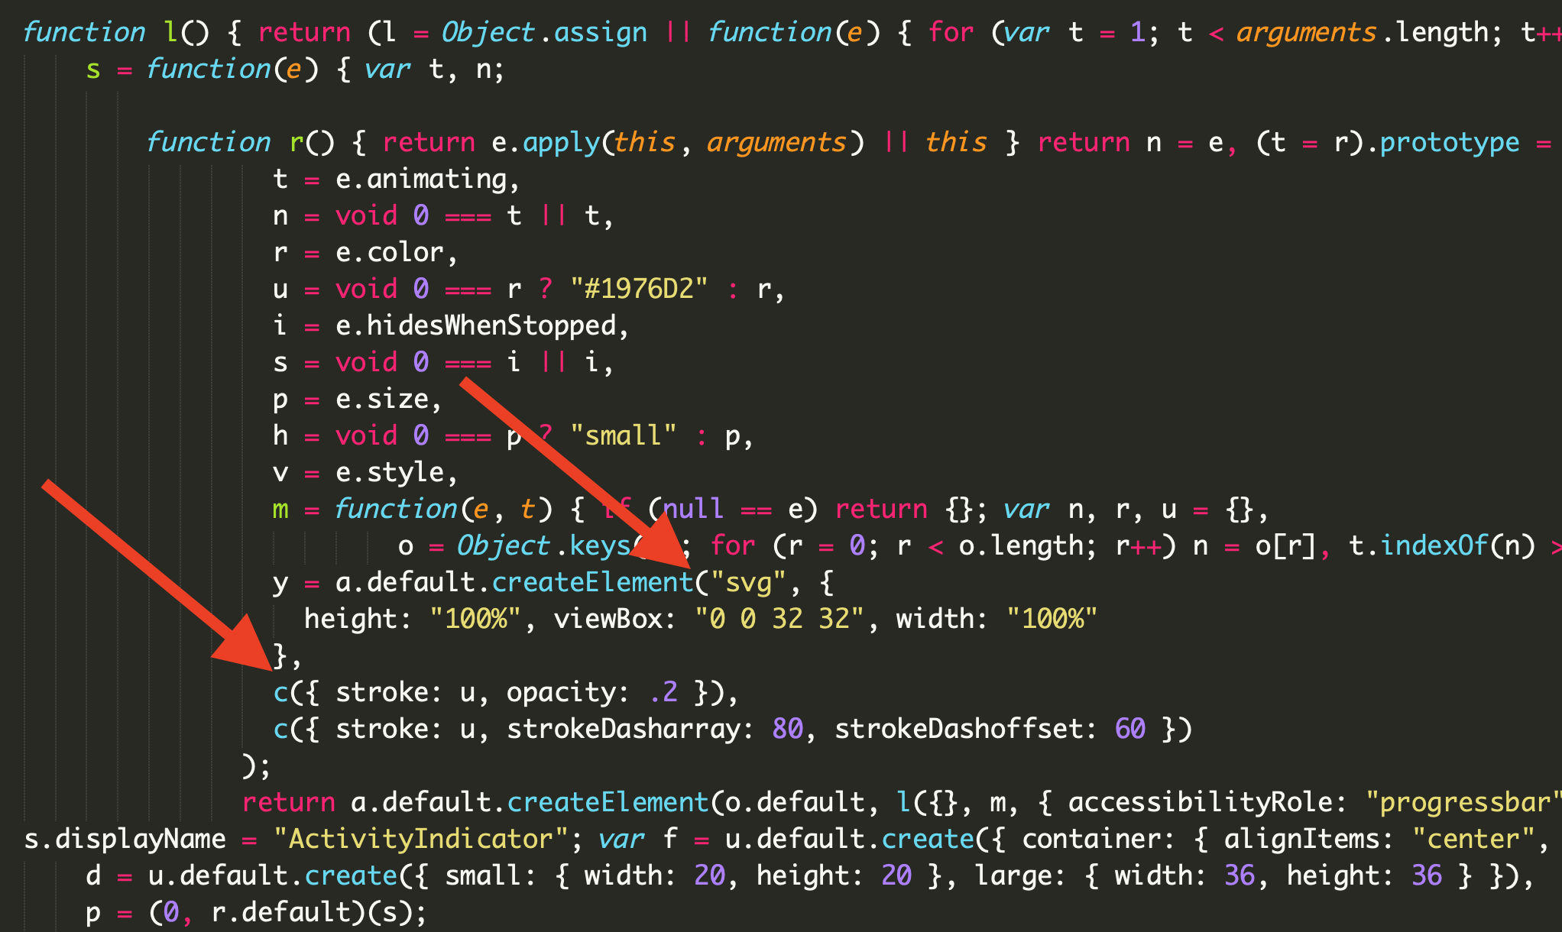Viewport: 1562px width, 932px height.
Task: Click the strokeDashoffset value 60
Action: (1129, 729)
